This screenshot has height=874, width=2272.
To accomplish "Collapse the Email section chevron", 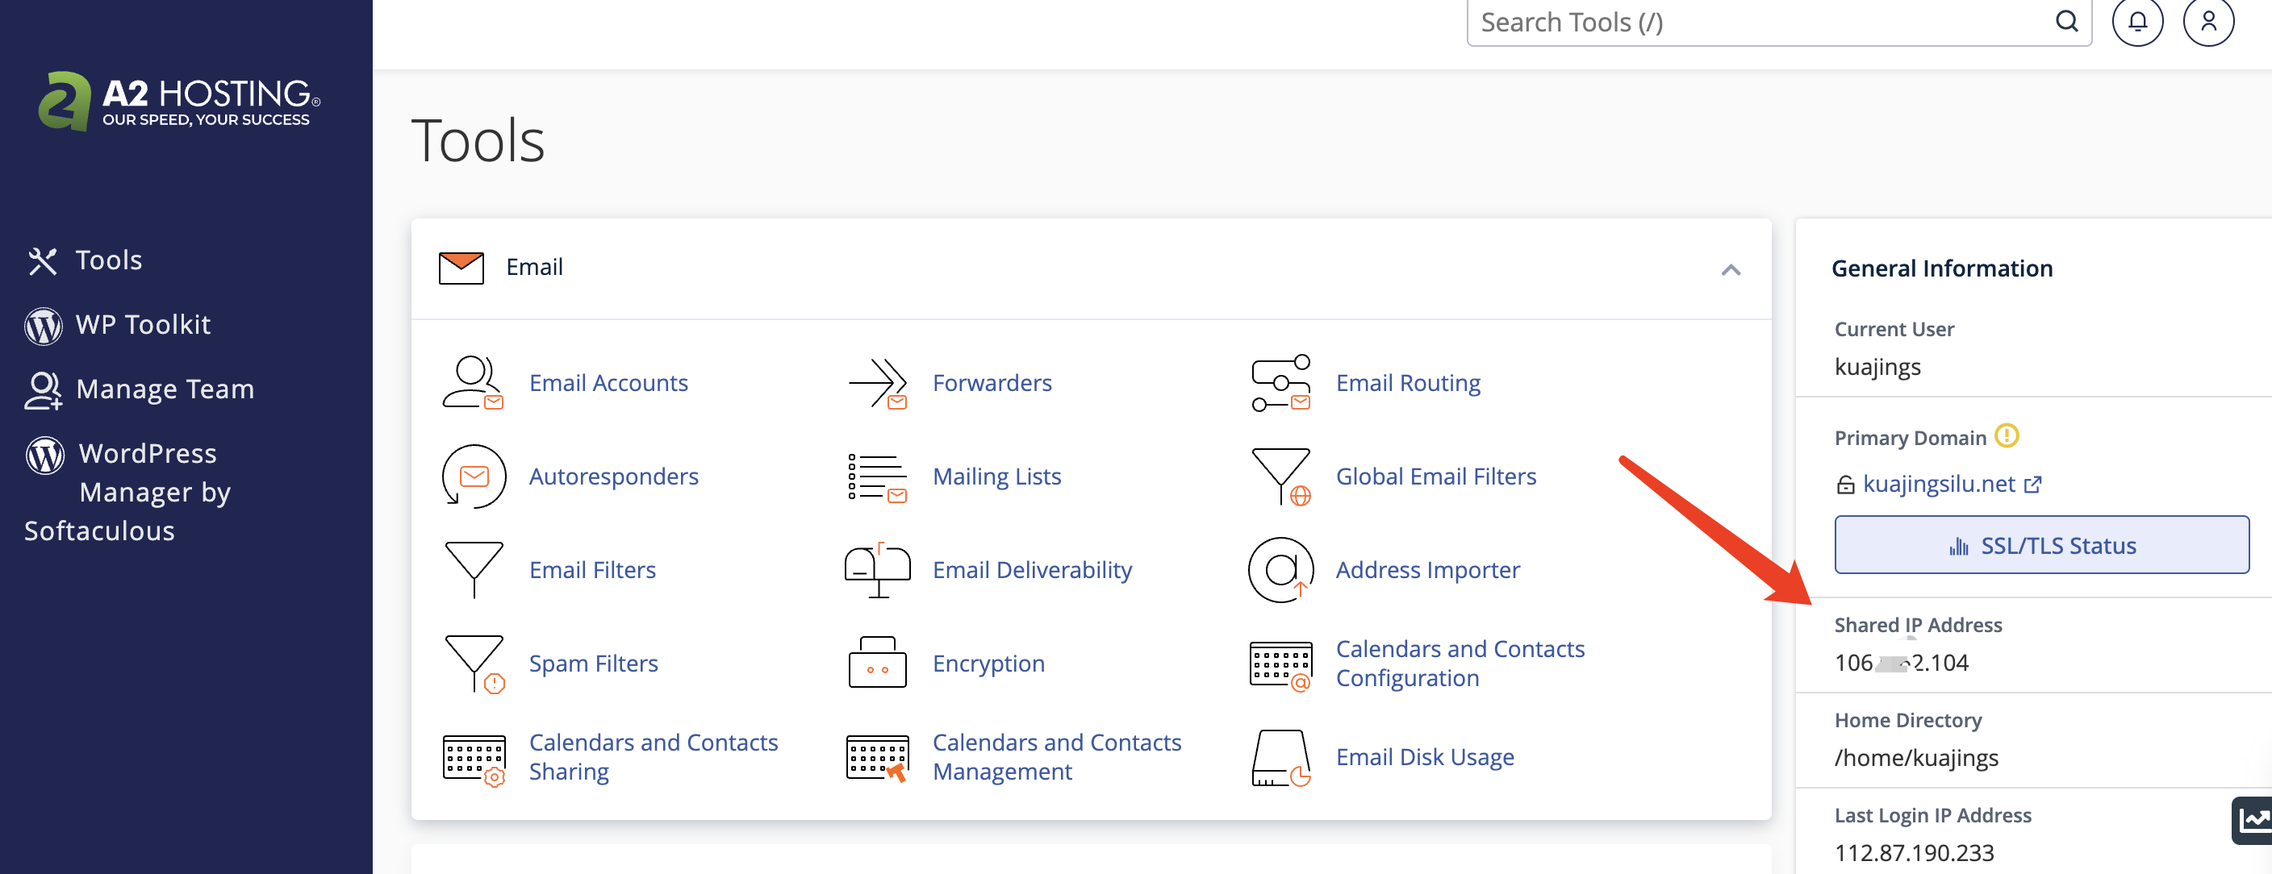I will pos(1731,269).
